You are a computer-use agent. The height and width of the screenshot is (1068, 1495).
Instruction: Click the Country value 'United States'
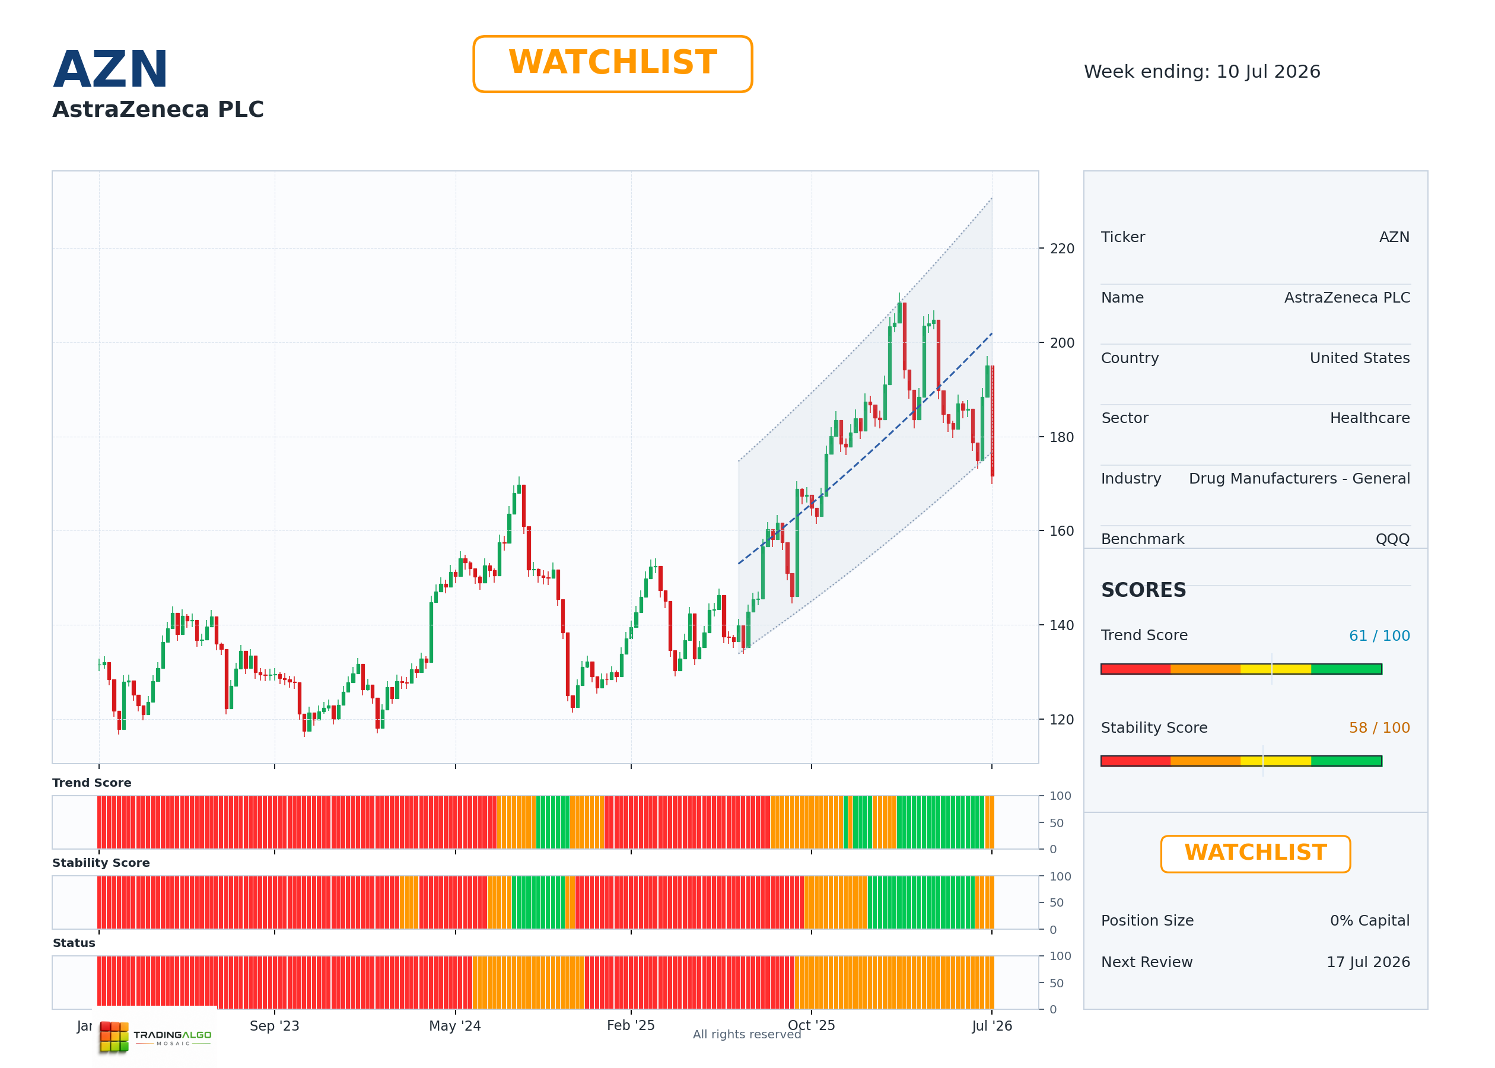click(1360, 358)
